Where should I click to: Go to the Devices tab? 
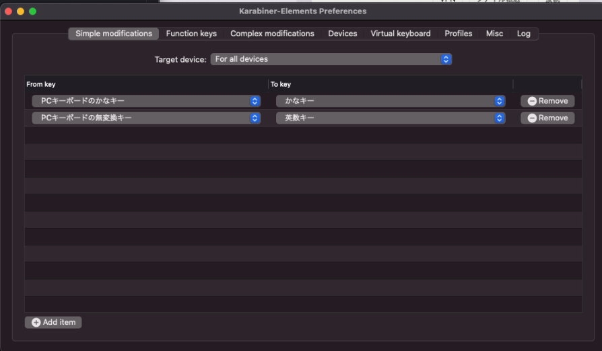[x=343, y=34]
